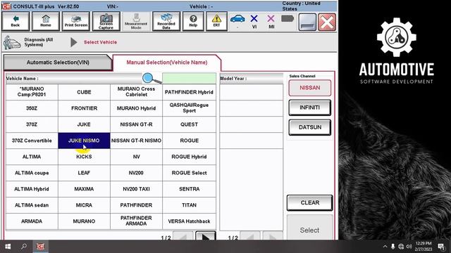Viewport: 451px width, 253px height.
Task: Select the CUBE vehicle
Action: point(84,92)
